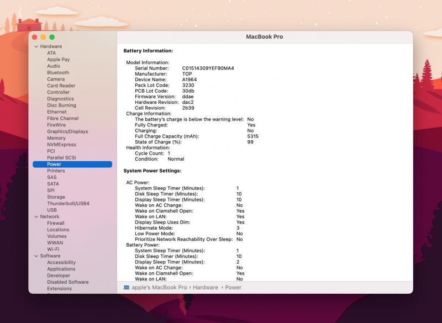
Task: Open Extensions under Software
Action: [x=60, y=289]
